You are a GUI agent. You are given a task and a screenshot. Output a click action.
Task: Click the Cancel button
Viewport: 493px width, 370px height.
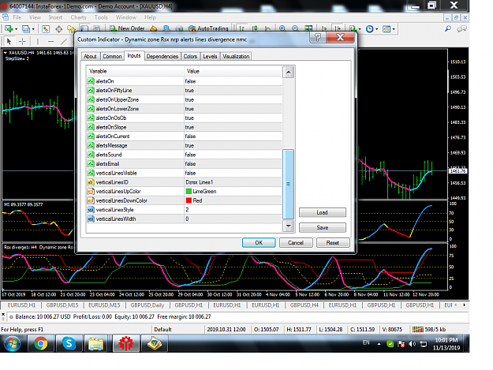click(296, 243)
